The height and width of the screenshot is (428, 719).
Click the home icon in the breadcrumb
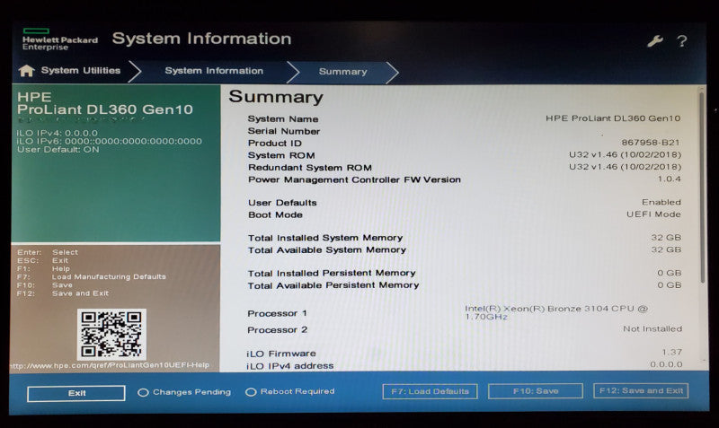27,71
